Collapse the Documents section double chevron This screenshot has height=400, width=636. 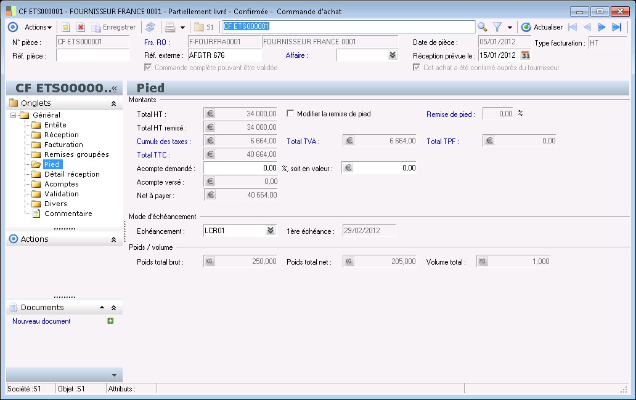(x=113, y=308)
